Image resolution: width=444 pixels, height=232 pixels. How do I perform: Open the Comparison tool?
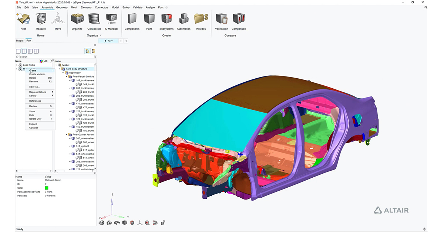239,18
